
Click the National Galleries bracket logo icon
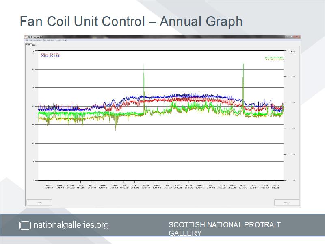[x=25, y=225]
